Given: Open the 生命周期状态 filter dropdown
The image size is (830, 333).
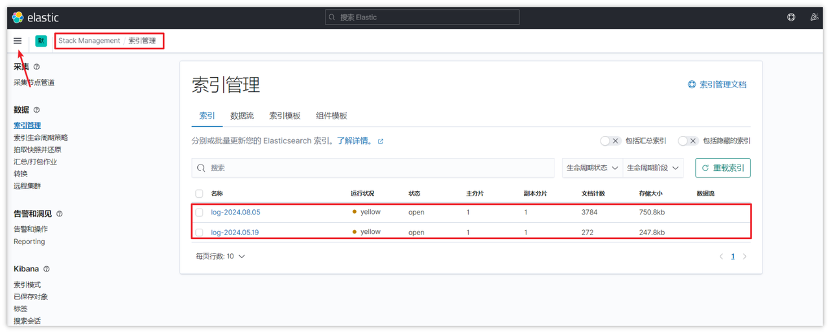Looking at the screenshot, I should [592, 168].
